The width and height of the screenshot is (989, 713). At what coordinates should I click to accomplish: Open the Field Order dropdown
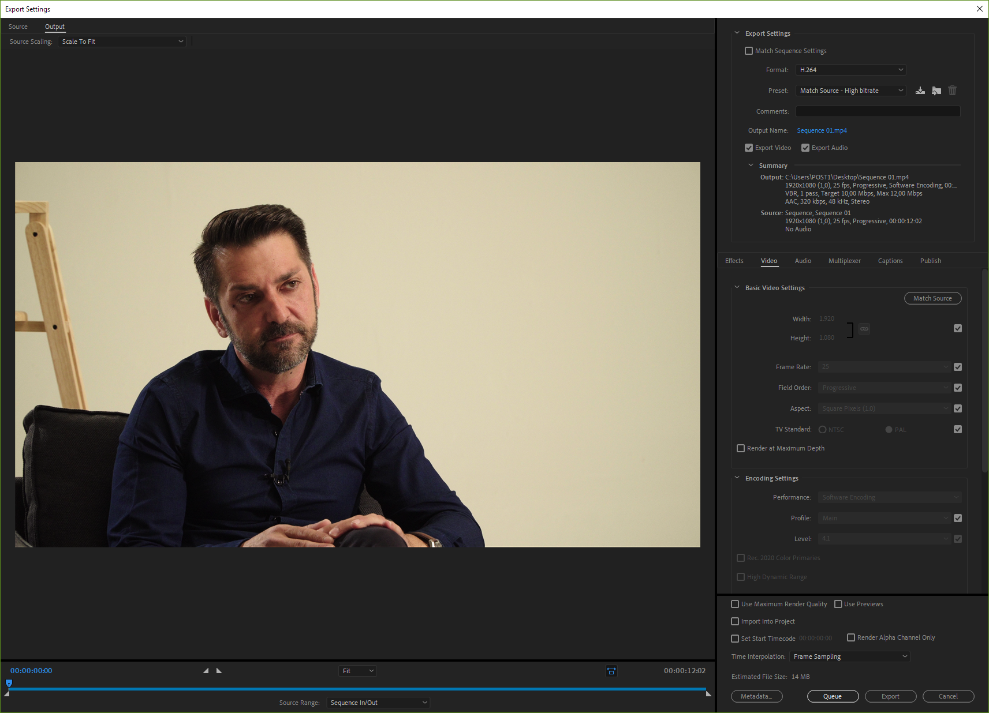[x=884, y=388]
